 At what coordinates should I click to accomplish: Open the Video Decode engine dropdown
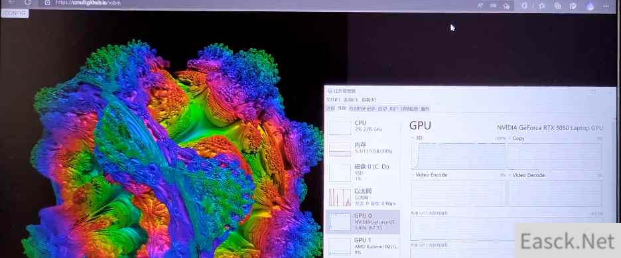click(527, 175)
